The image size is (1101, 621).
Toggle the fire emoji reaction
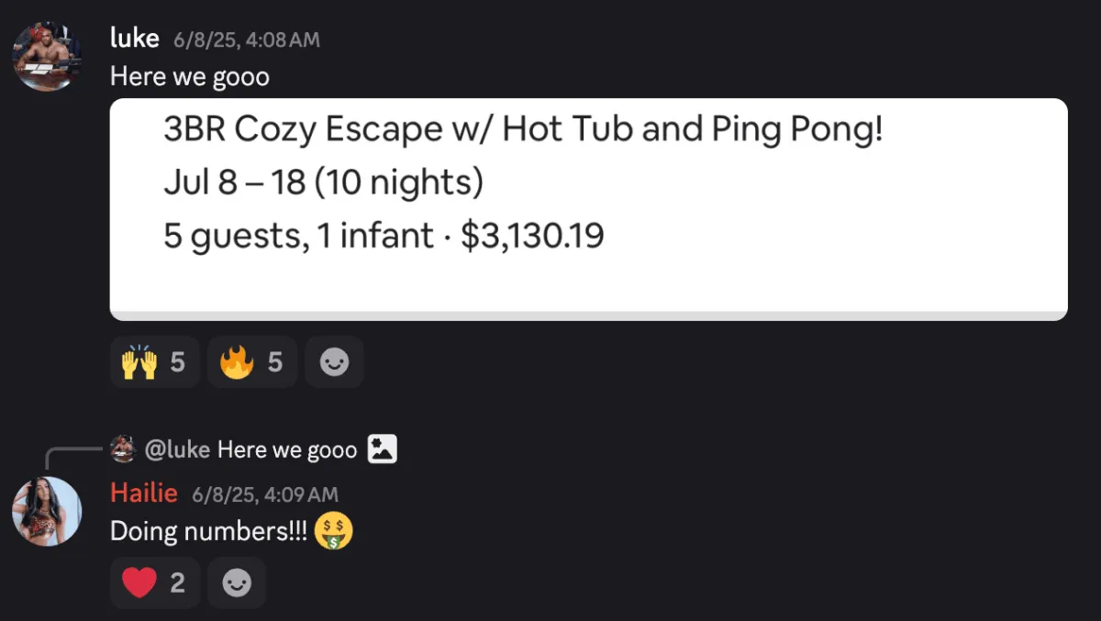click(251, 362)
